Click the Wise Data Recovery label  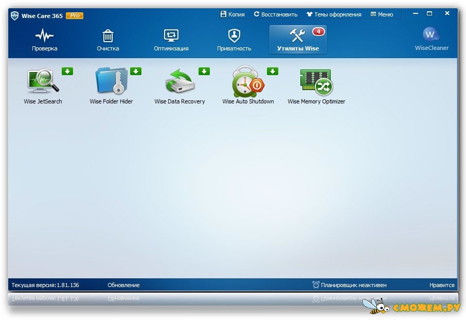click(180, 101)
